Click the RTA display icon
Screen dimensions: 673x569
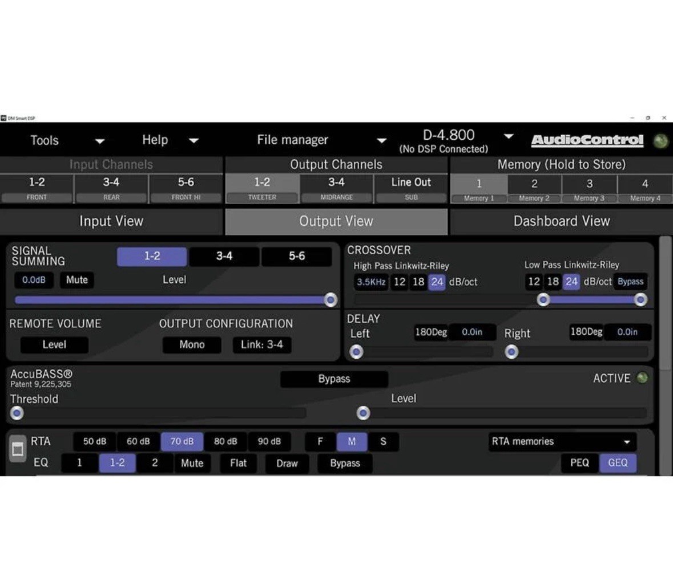(18, 449)
